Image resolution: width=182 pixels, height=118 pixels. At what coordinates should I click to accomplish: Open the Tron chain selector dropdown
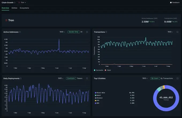click(22, 3)
